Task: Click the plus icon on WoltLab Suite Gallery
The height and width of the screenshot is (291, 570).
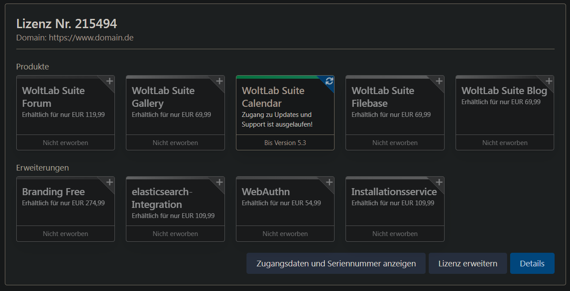Action: (x=219, y=81)
